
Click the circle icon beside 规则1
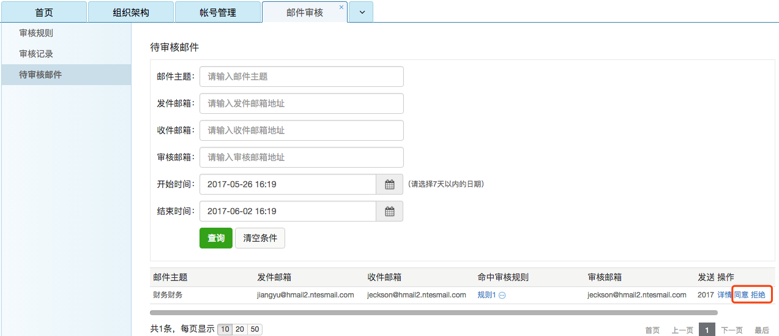point(502,296)
